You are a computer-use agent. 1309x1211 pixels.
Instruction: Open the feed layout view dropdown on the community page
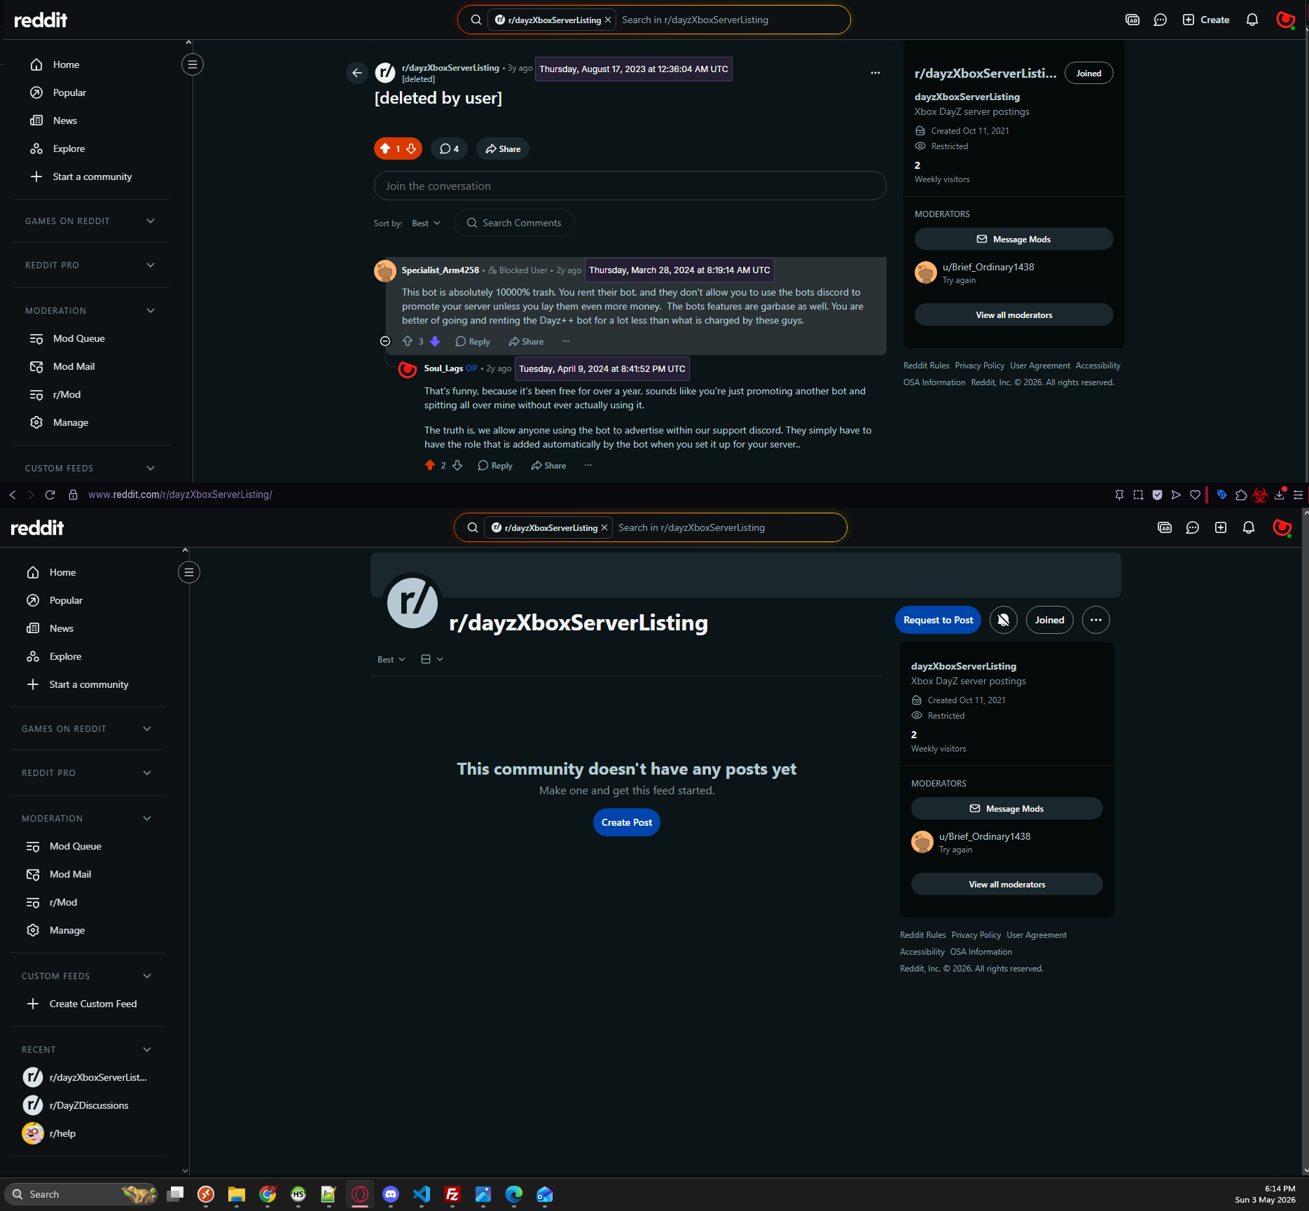tap(432, 659)
